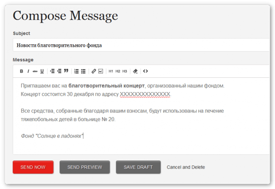Save the message with Save Draft
275x189 pixels.
tap(138, 167)
